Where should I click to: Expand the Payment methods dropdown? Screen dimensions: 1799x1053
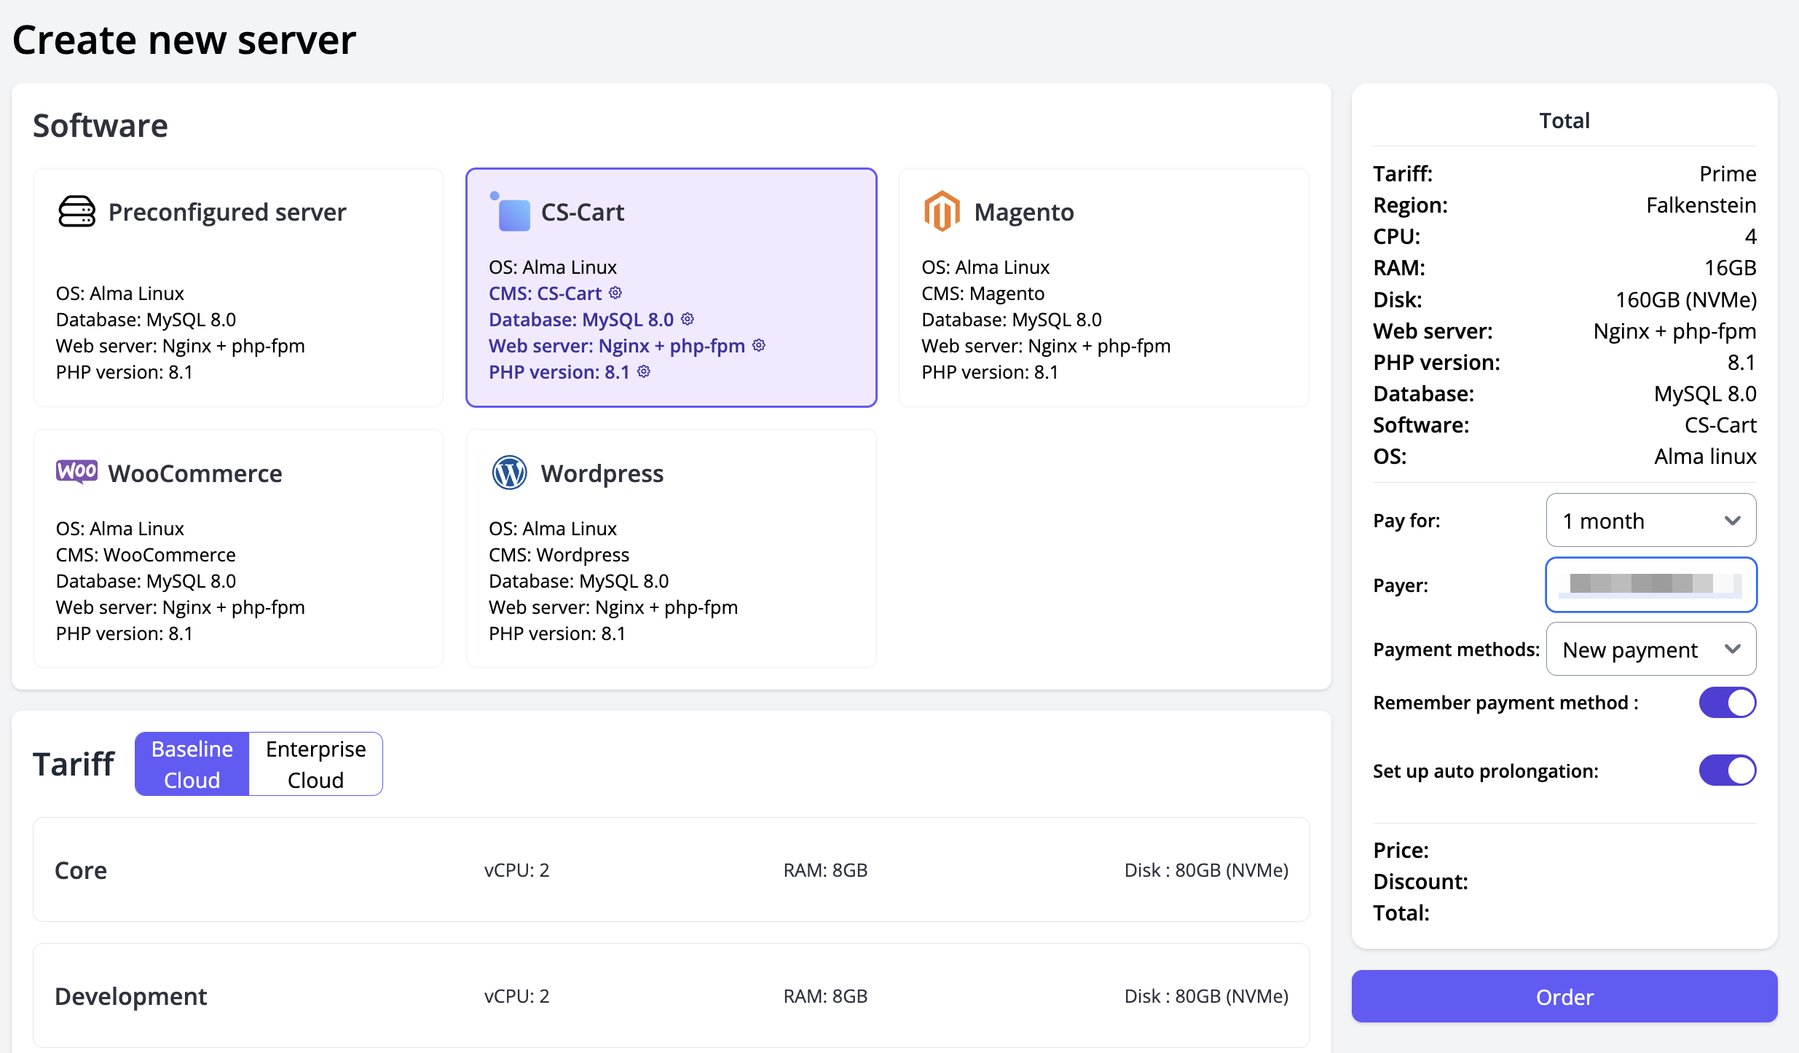click(1650, 650)
